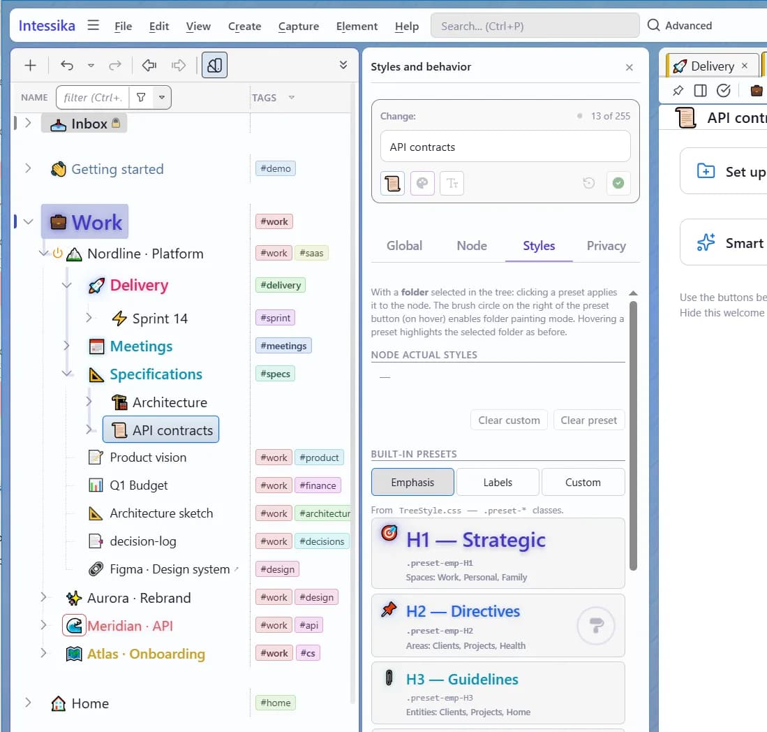
Task: Click the pin icon in the Delivery pane
Action: click(x=678, y=91)
